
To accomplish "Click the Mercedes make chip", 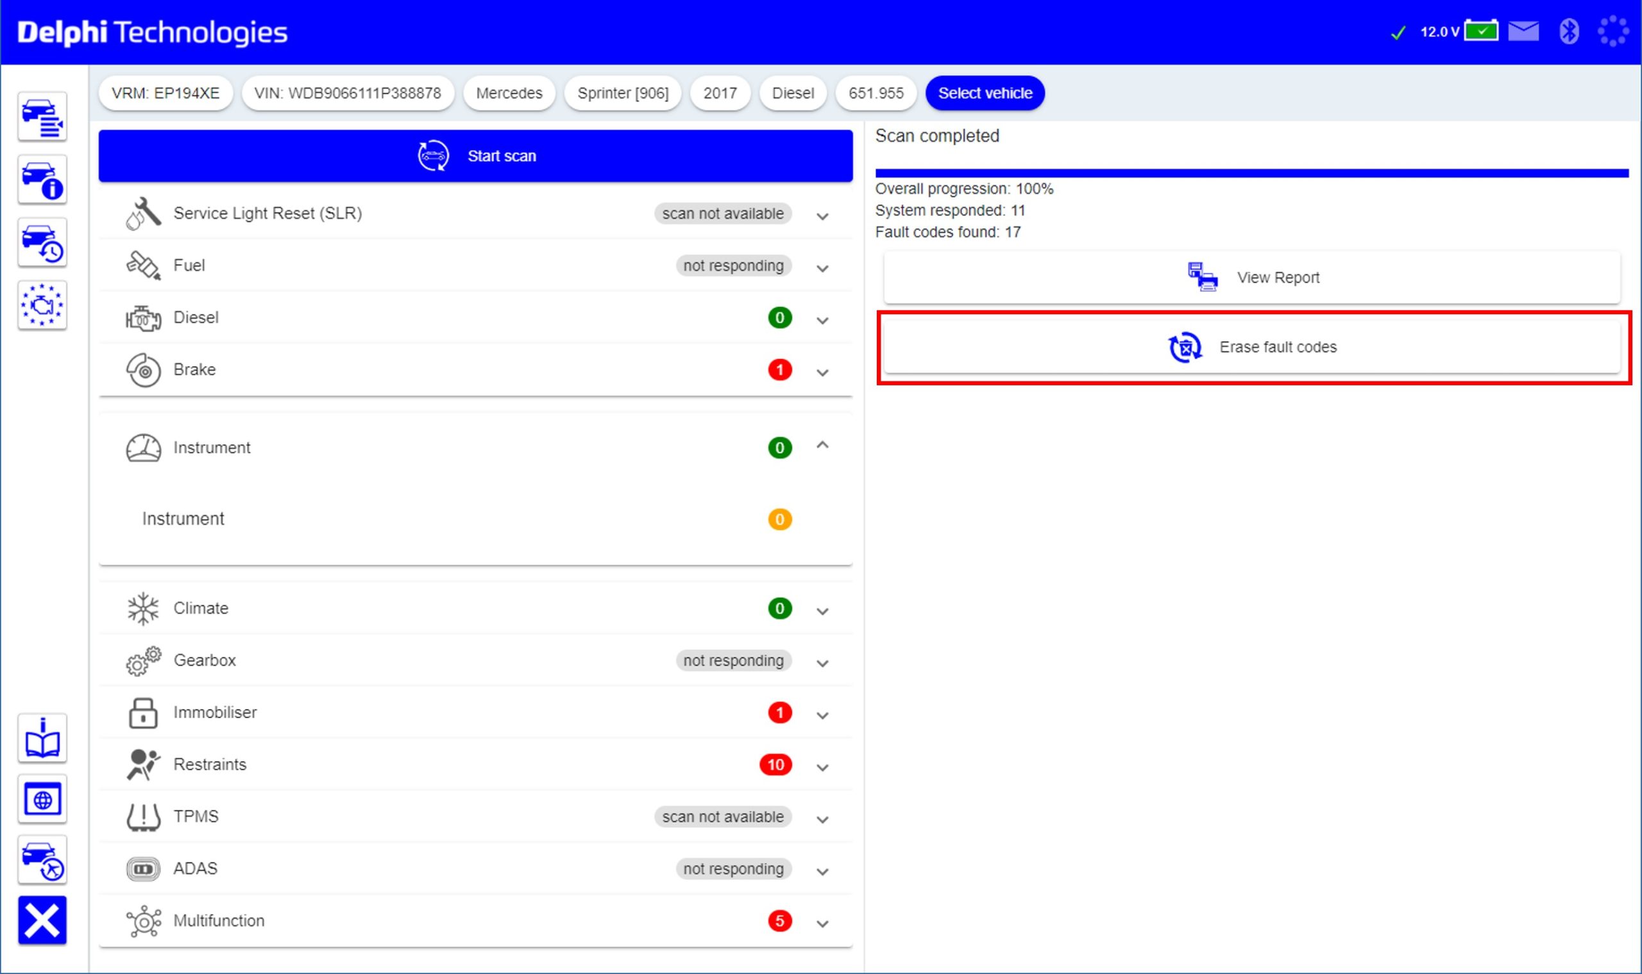I will click(x=509, y=93).
